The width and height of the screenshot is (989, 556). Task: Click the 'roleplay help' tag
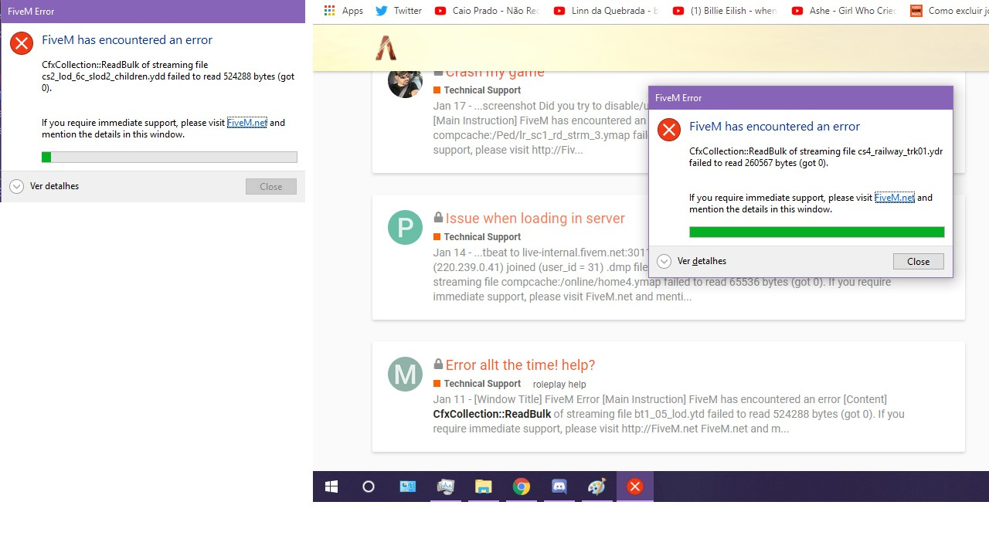click(x=559, y=384)
